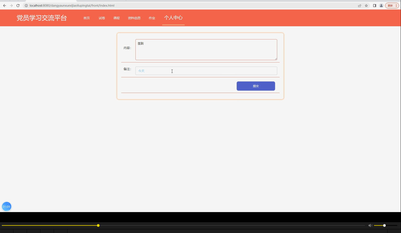Click the share page icon
Image resolution: width=401 pixels, height=233 pixels.
click(x=359, y=6)
